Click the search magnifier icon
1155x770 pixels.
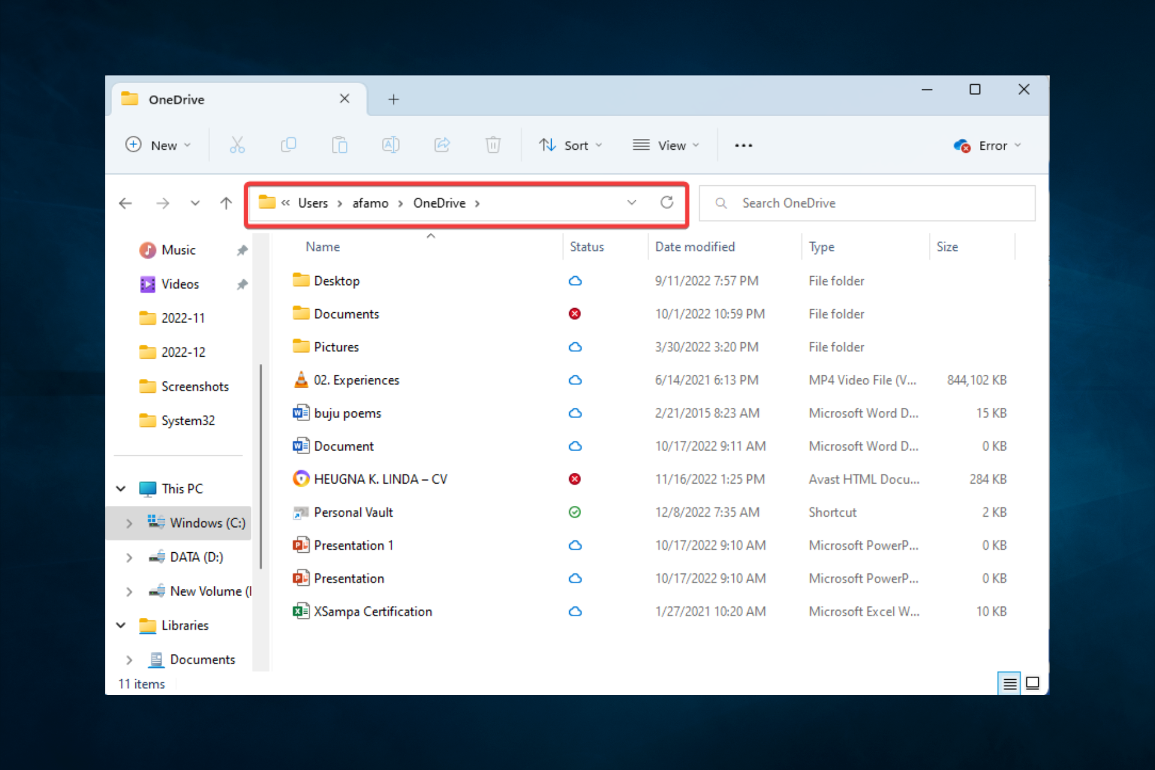[x=721, y=203]
